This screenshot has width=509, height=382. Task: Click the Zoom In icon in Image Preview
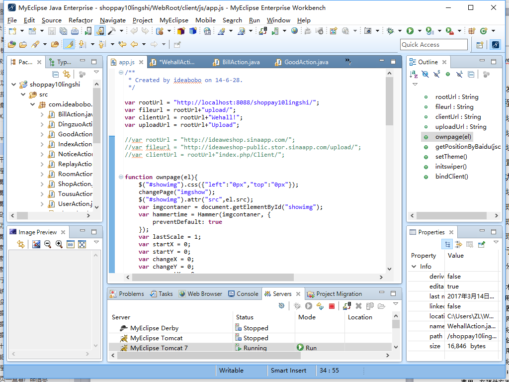click(x=59, y=244)
